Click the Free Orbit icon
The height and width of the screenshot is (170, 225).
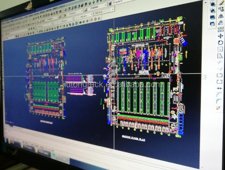(x=95, y=19)
